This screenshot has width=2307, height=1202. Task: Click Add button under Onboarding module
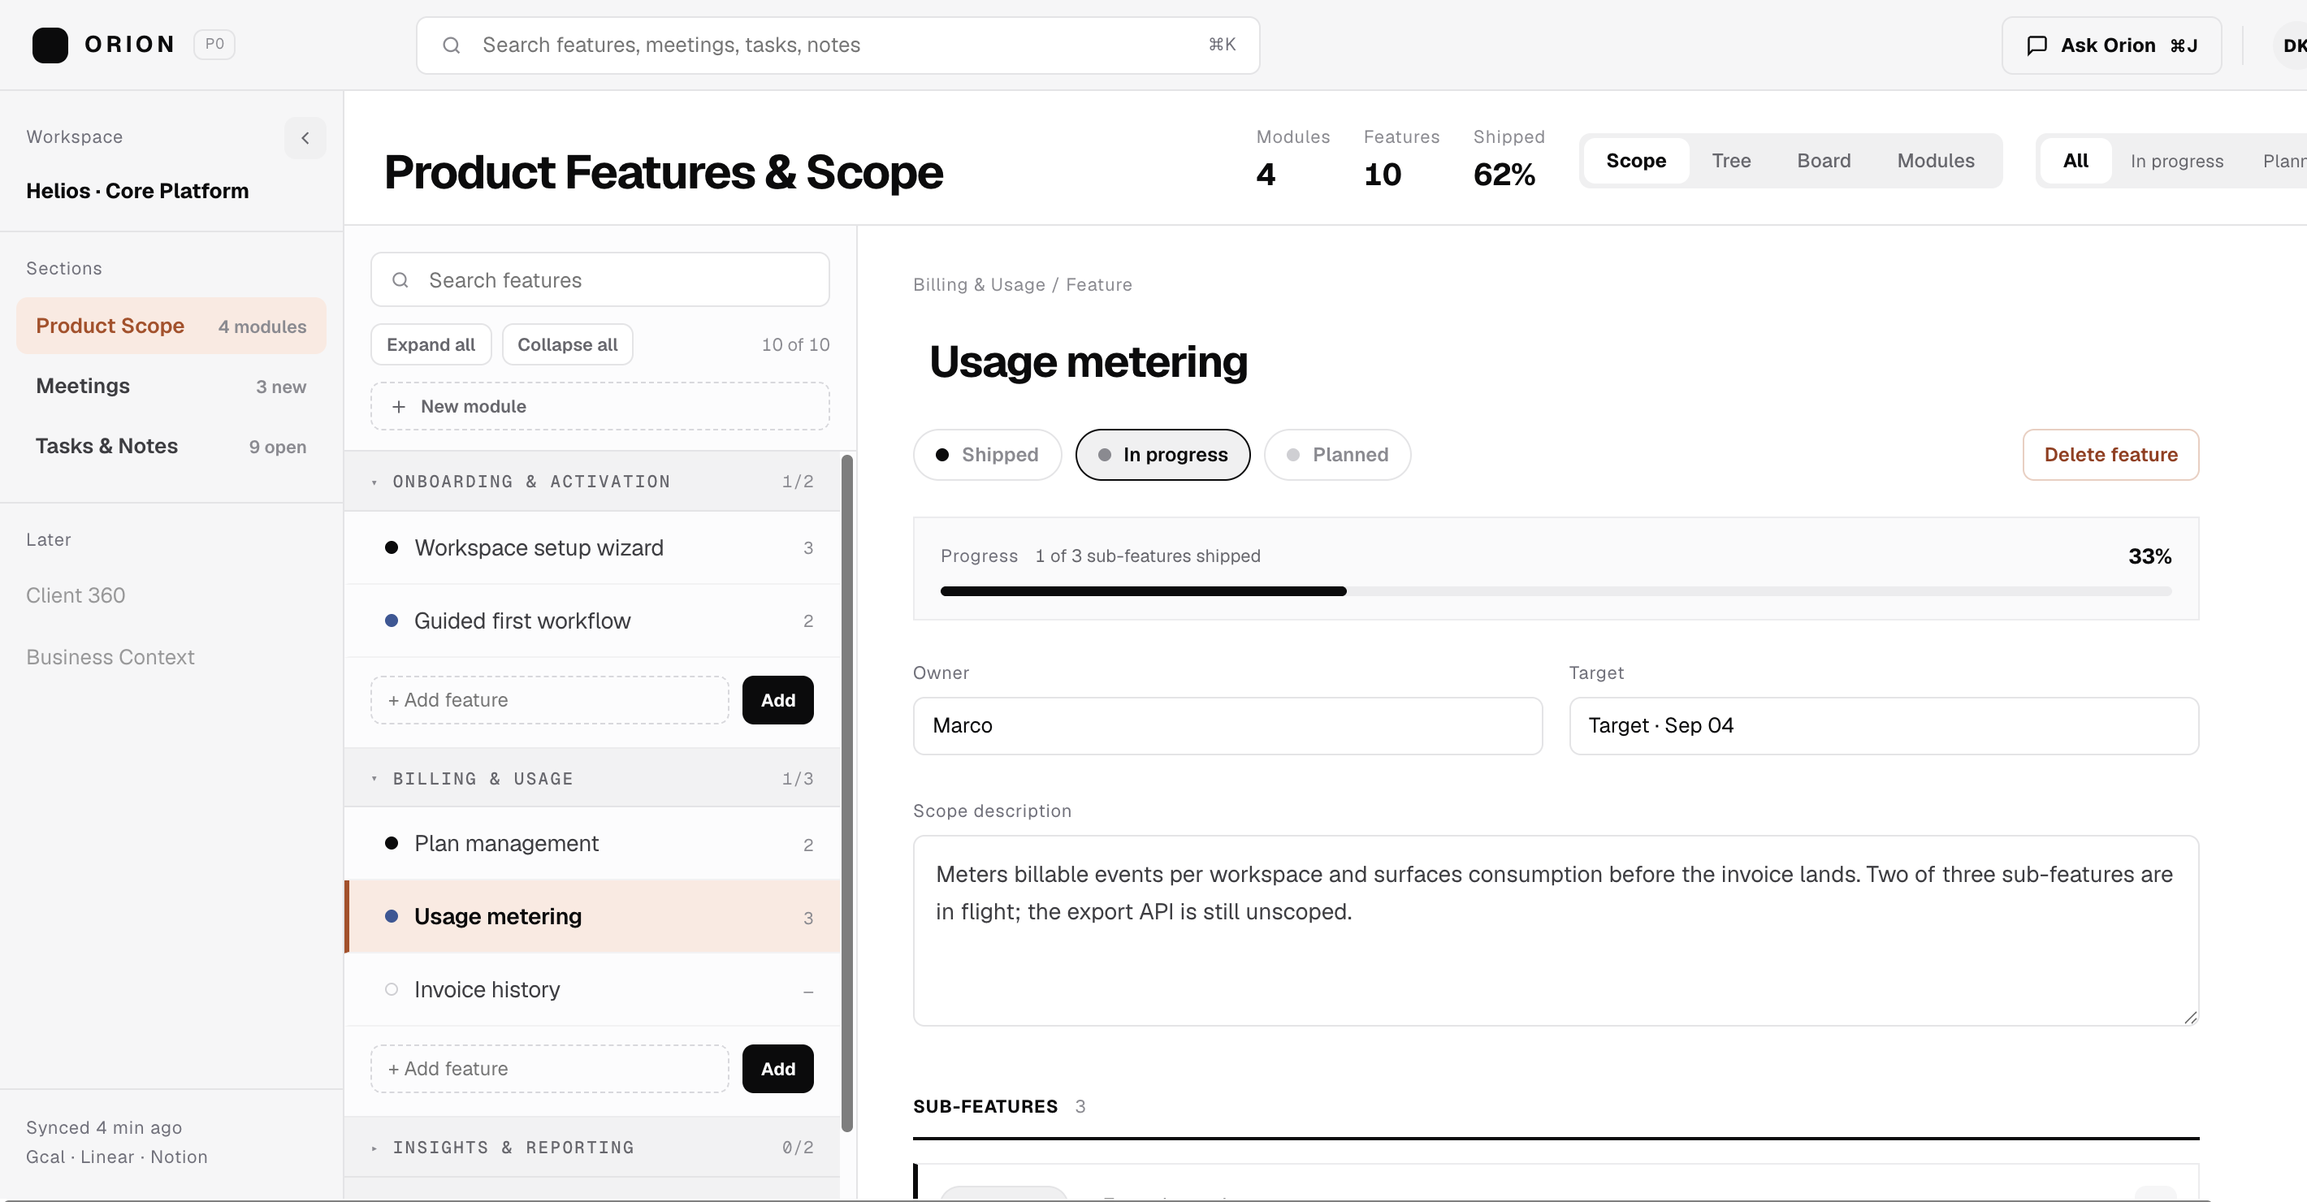[x=777, y=700]
